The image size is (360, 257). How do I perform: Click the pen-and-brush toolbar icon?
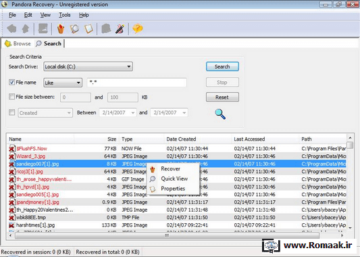pyautogui.click(x=120, y=29)
